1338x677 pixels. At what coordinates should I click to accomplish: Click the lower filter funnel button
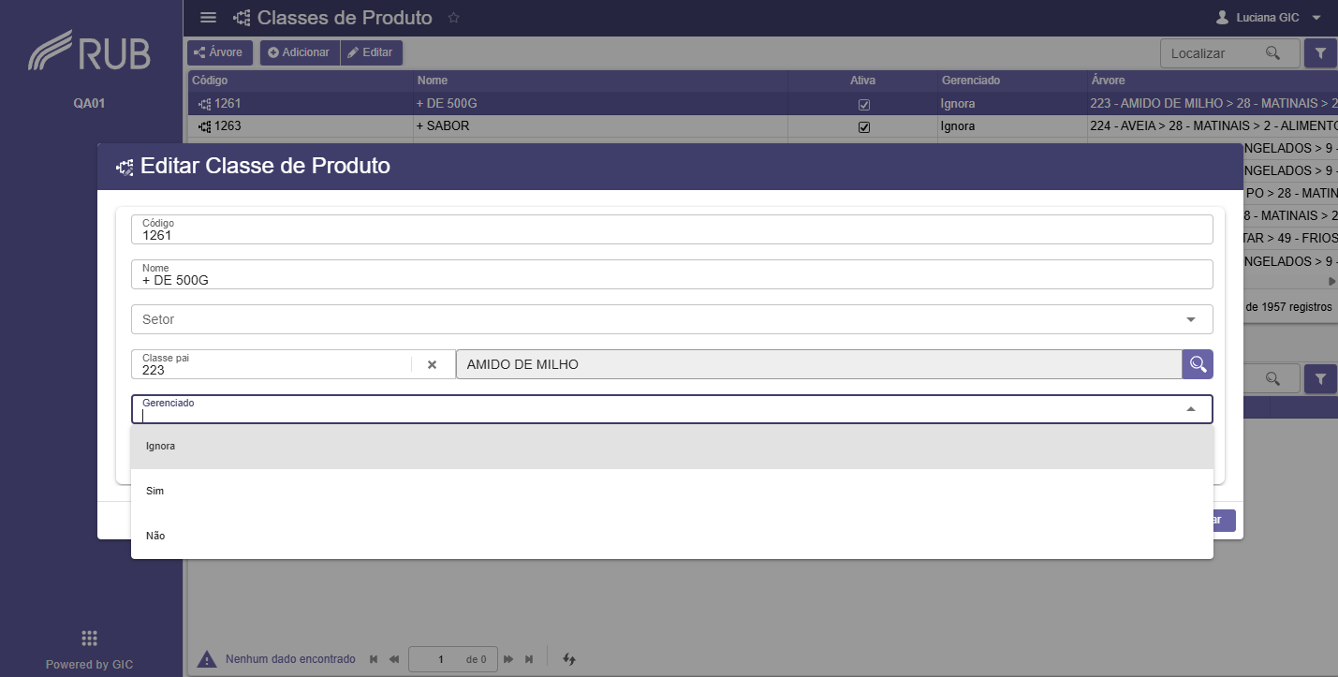(x=1320, y=379)
